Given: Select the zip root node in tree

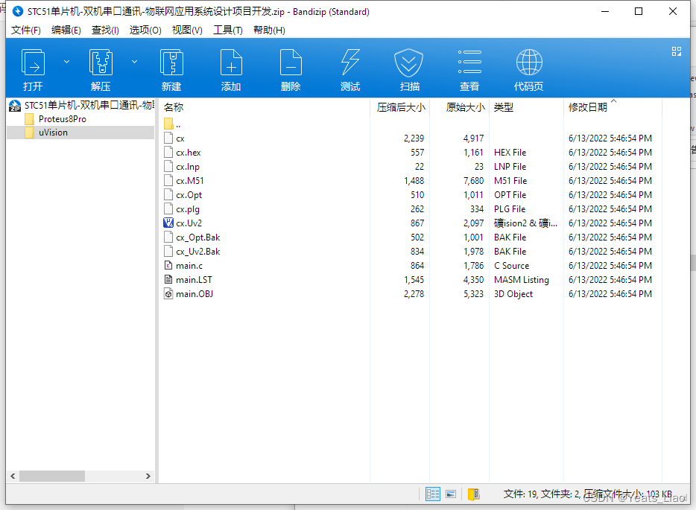Looking at the screenshot, I should [82, 106].
